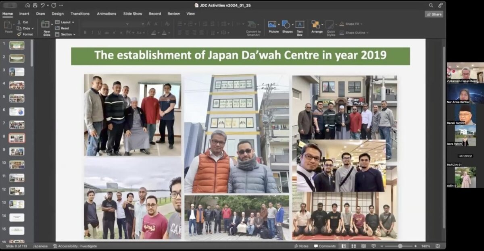Switch to Normal view in status bar
The image size is (484, 251).
point(344,246)
